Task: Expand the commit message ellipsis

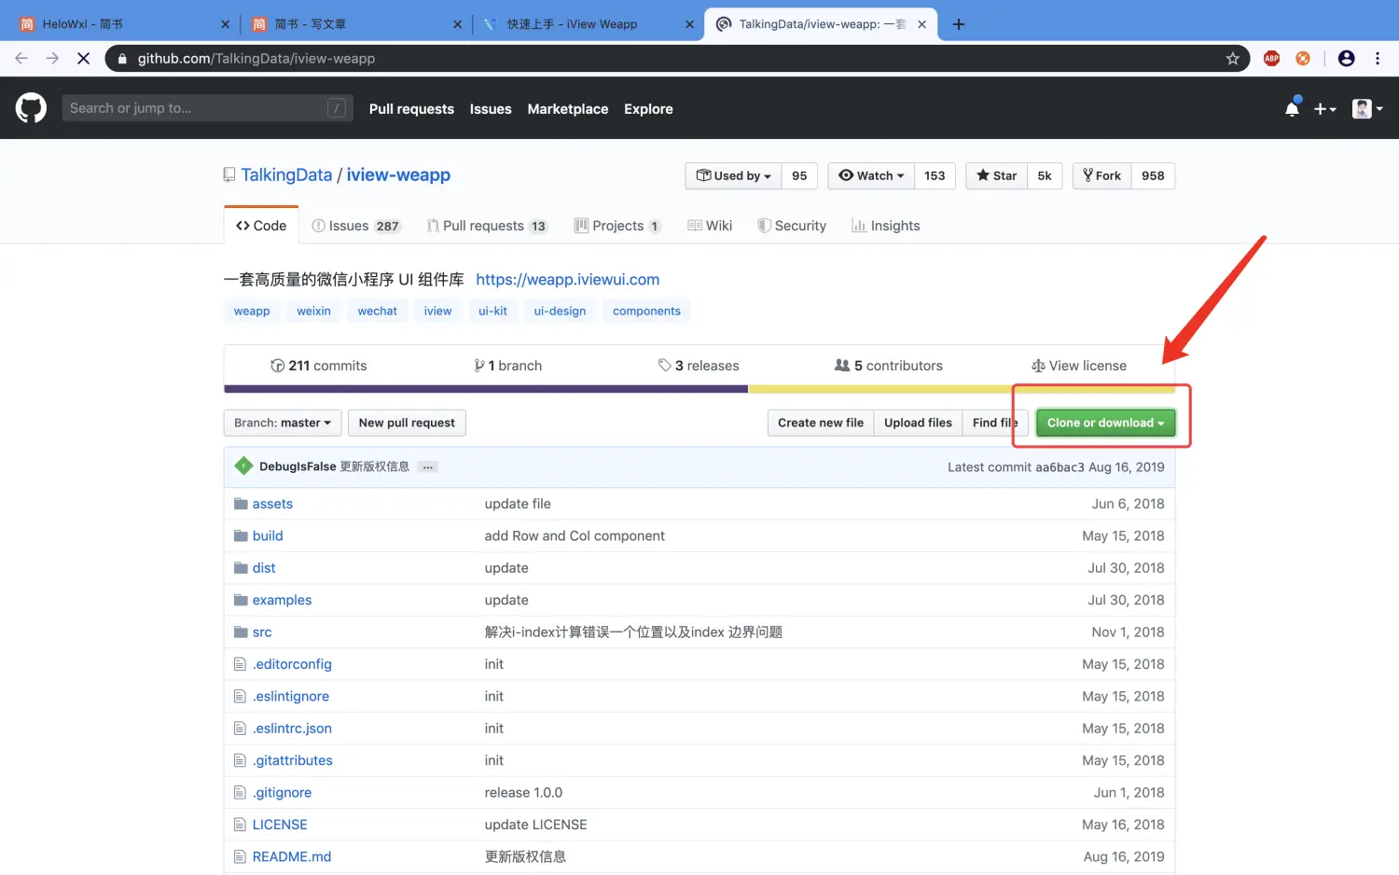Action: pyautogui.click(x=427, y=466)
